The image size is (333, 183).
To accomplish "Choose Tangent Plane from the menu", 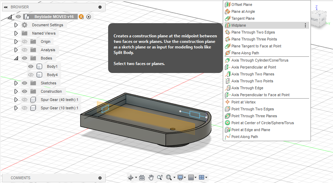I will click(x=267, y=18).
